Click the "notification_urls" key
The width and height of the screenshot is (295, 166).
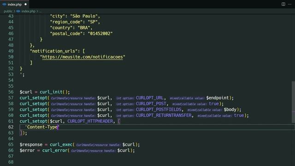53,51
